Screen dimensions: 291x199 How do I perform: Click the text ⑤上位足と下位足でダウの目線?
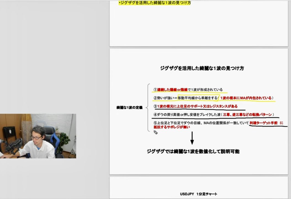178,123
